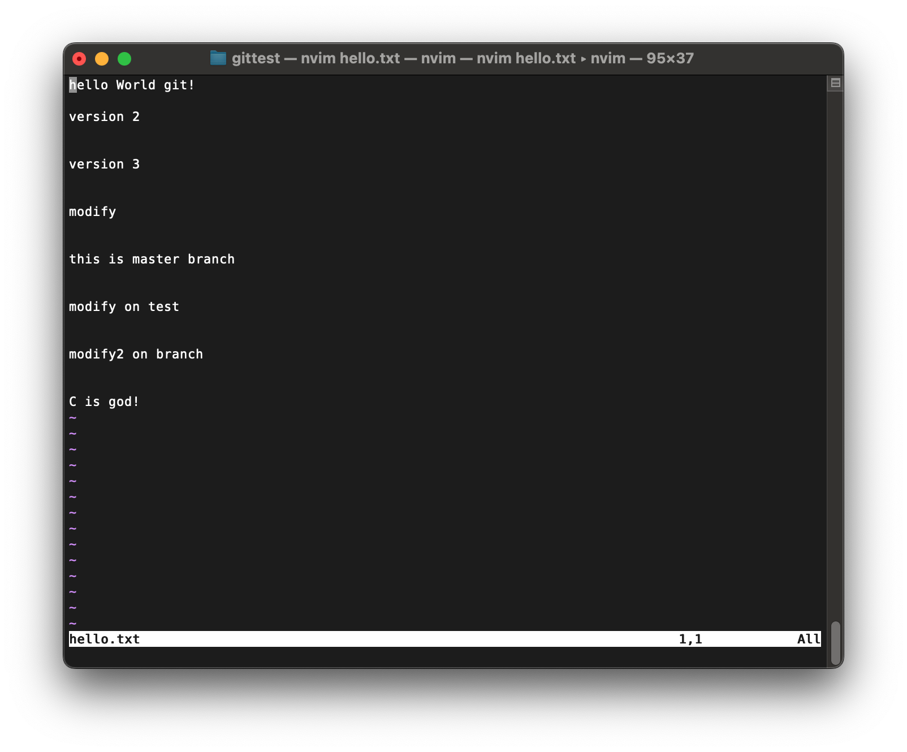Click the 'version 2' line
The height and width of the screenshot is (752, 907).
[104, 116]
